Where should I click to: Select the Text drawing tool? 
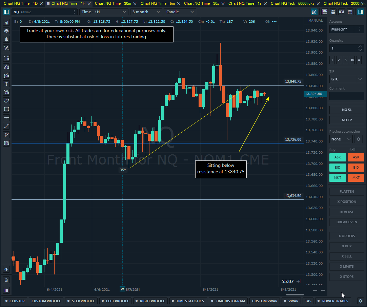(x=6, y=84)
